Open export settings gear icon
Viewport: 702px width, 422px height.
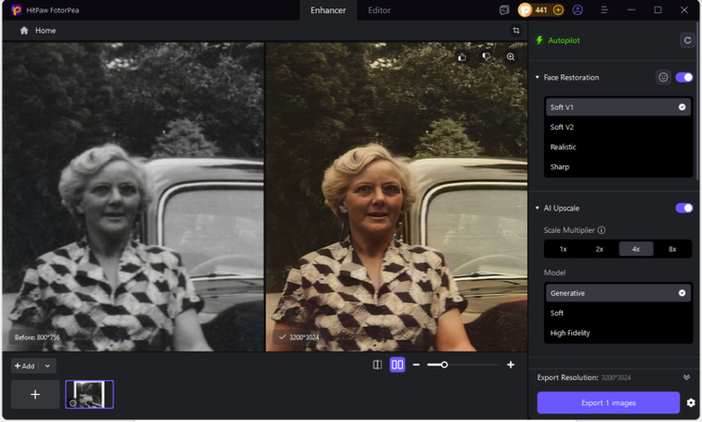[x=691, y=403]
